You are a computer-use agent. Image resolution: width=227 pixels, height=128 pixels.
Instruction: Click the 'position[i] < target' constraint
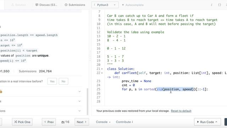(x=19, y=50)
